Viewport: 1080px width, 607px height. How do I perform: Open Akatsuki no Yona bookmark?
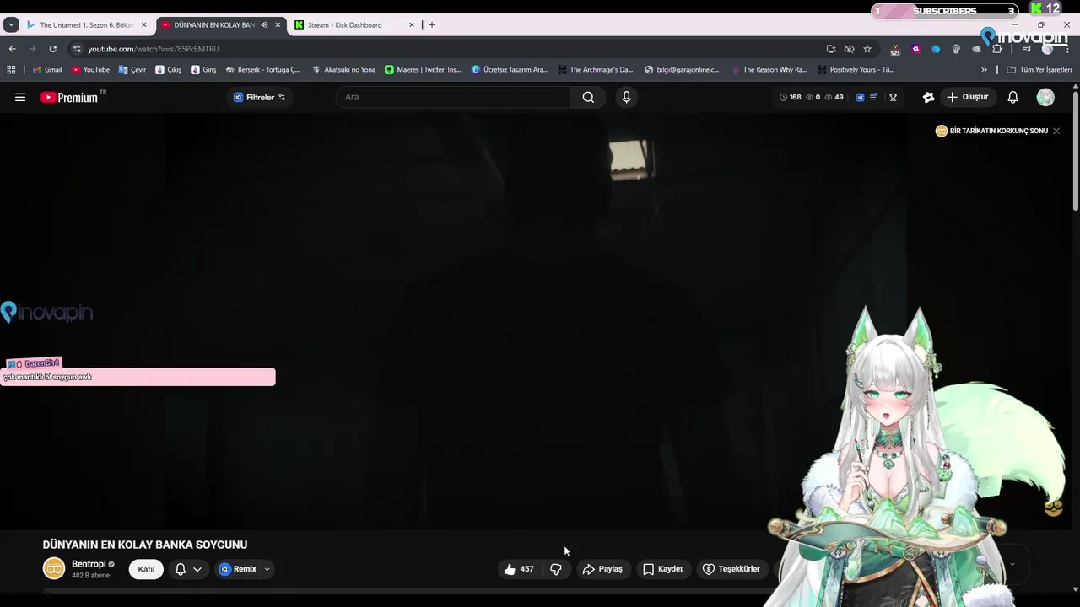click(343, 70)
